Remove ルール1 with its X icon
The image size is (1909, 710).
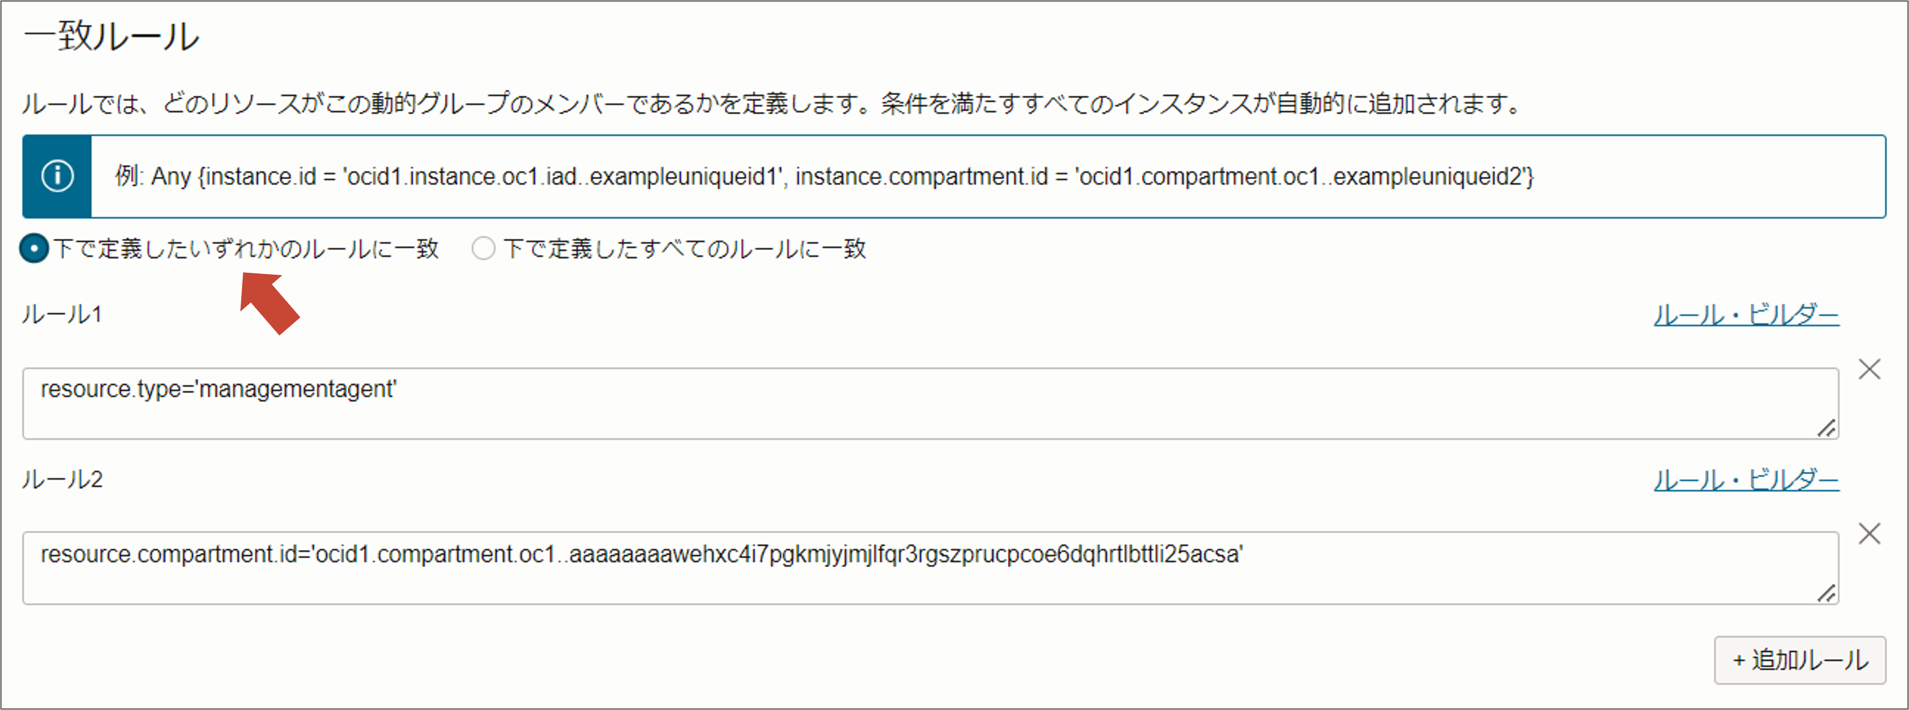(1869, 369)
